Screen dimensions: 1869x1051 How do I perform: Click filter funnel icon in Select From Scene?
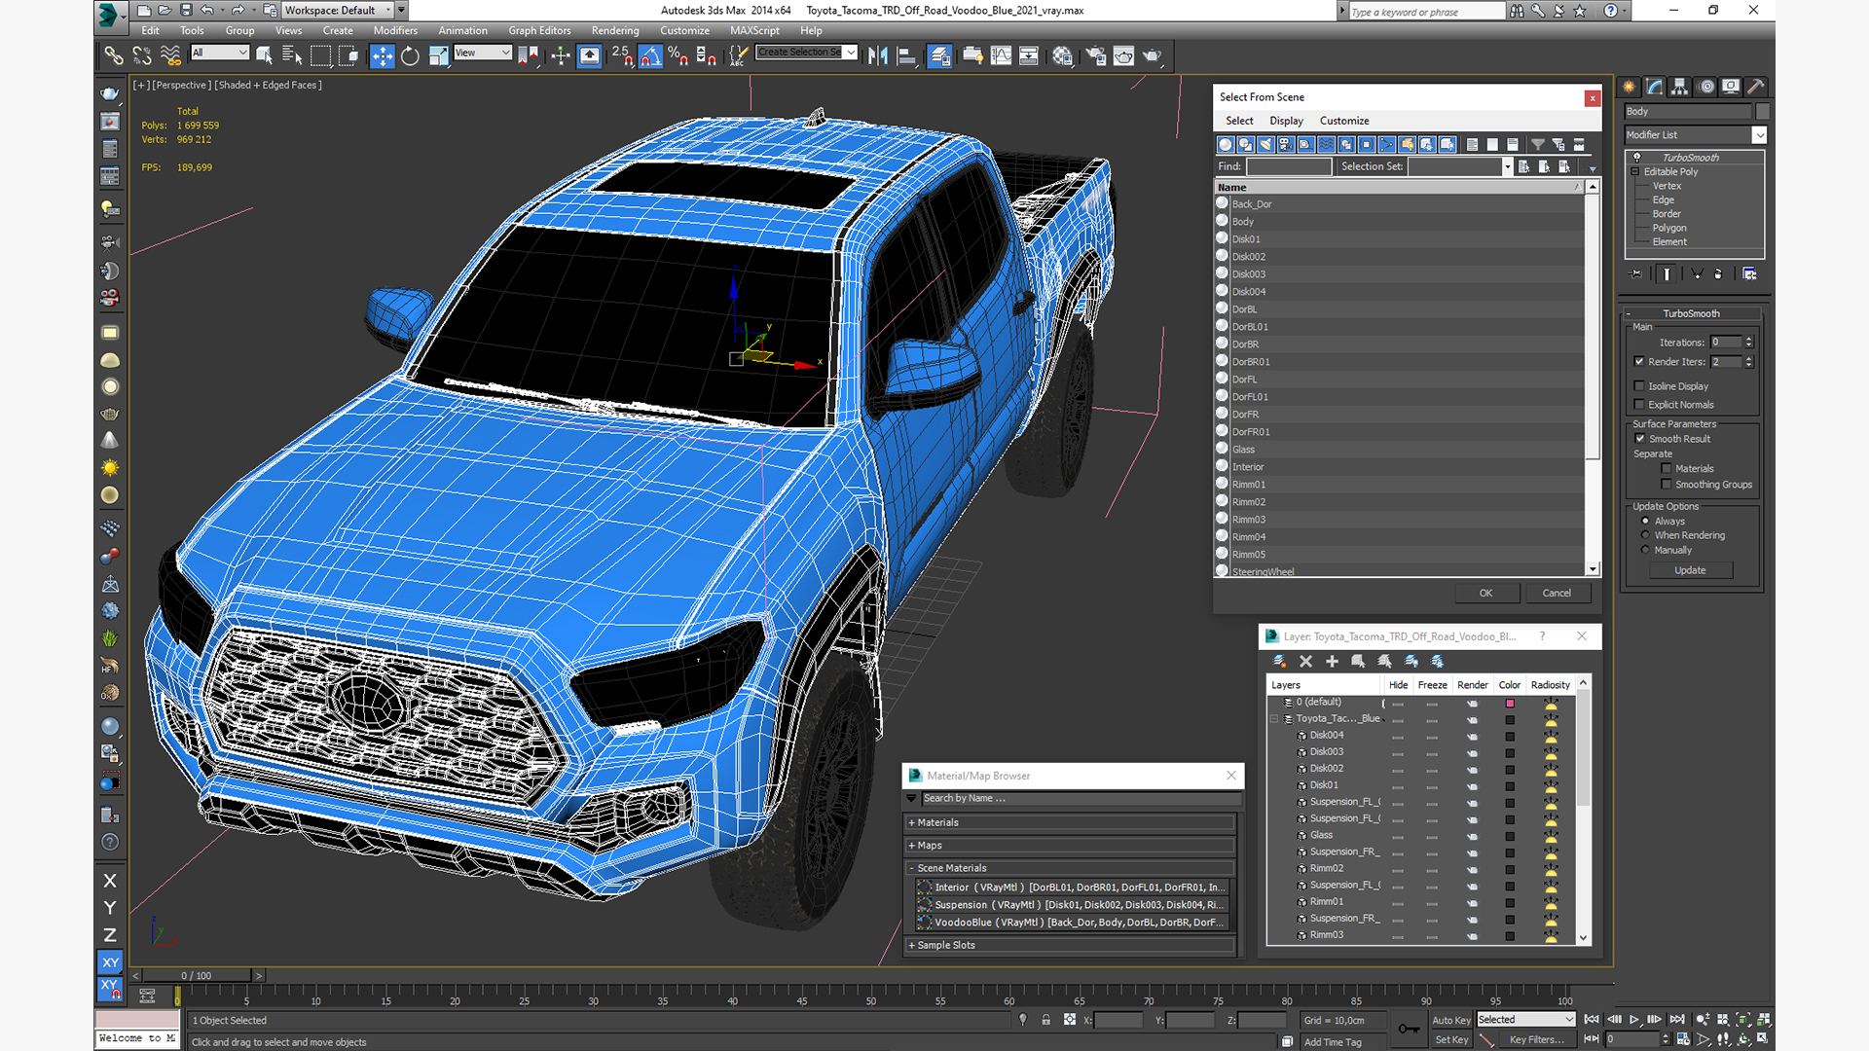pos(1538,144)
